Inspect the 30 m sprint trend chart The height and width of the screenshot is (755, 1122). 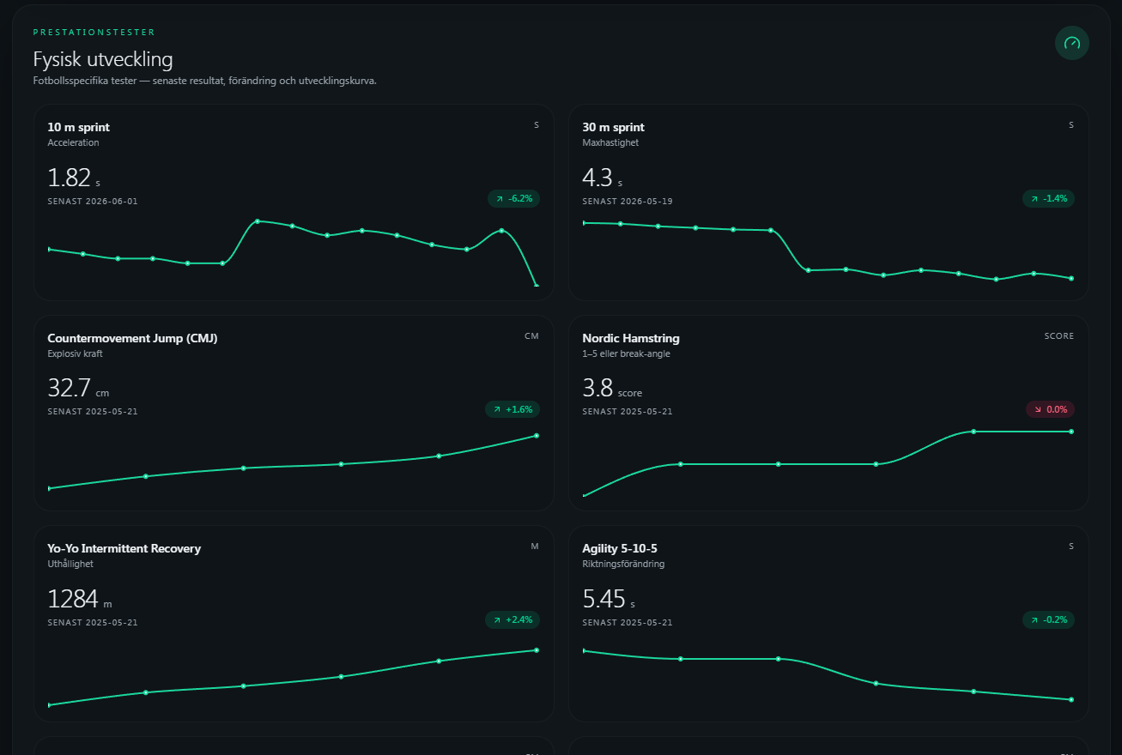[x=828, y=251]
